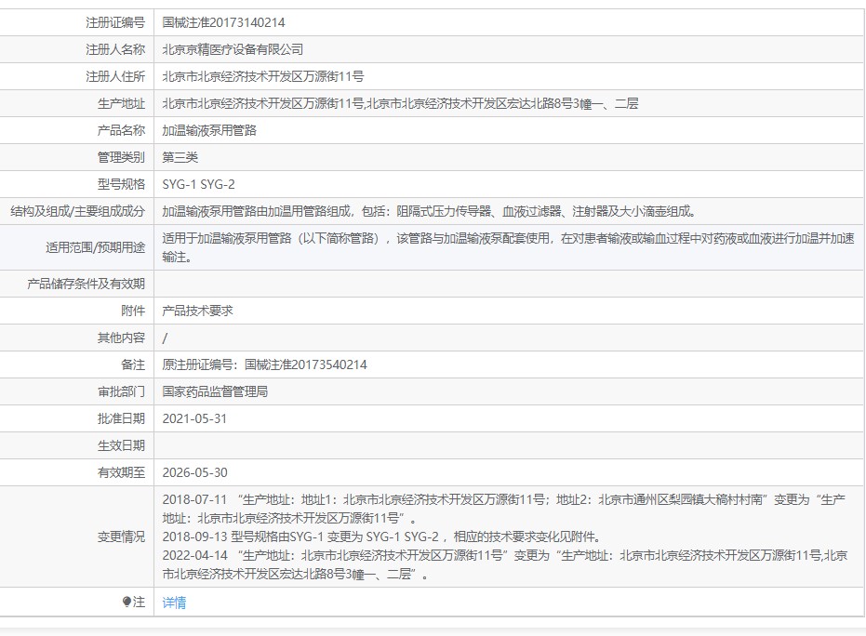
Task: Click the 有效期至 label
Action: tap(122, 473)
